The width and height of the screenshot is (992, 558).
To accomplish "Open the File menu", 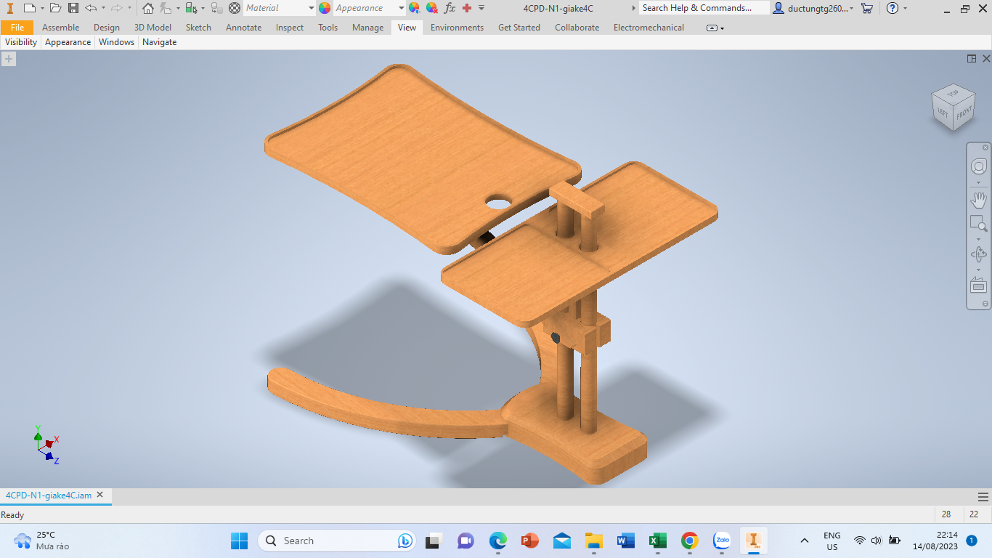I will click(17, 28).
